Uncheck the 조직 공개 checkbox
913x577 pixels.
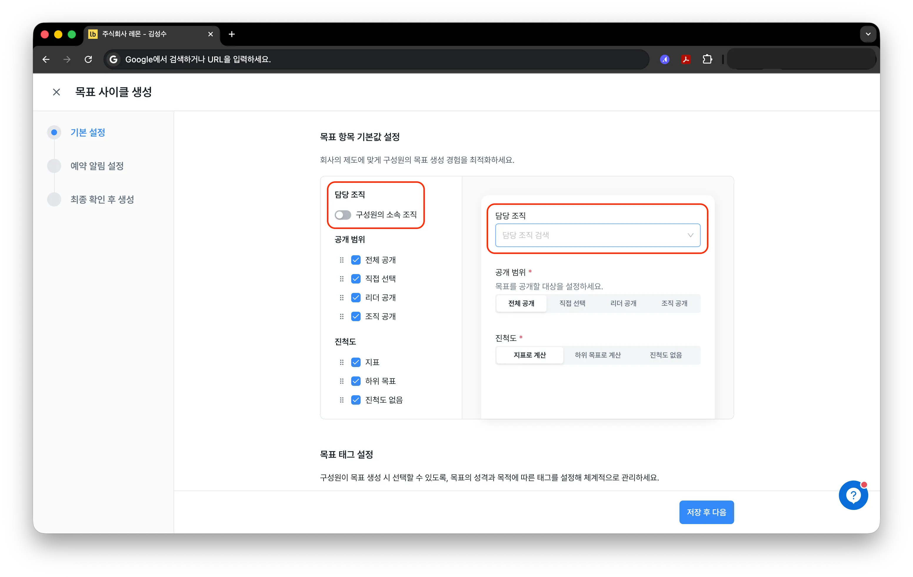point(356,316)
